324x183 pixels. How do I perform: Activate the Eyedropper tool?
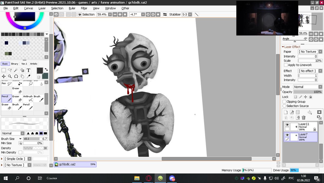coord(28,76)
